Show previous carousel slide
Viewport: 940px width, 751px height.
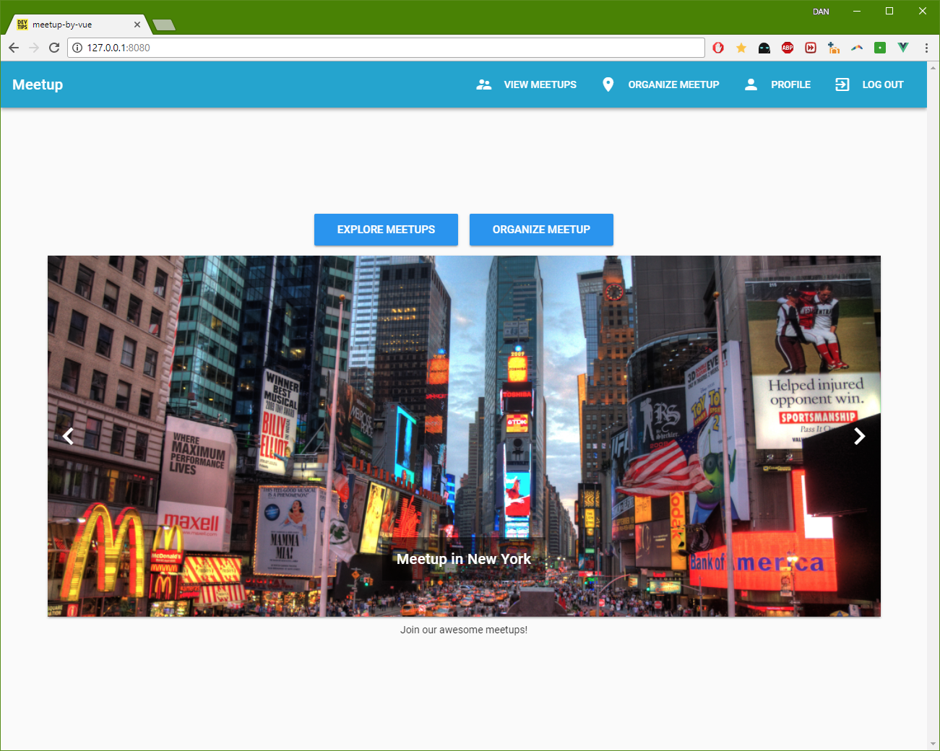[x=68, y=436]
